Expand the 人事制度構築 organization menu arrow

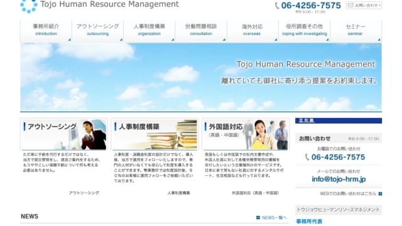pyautogui.click(x=173, y=40)
